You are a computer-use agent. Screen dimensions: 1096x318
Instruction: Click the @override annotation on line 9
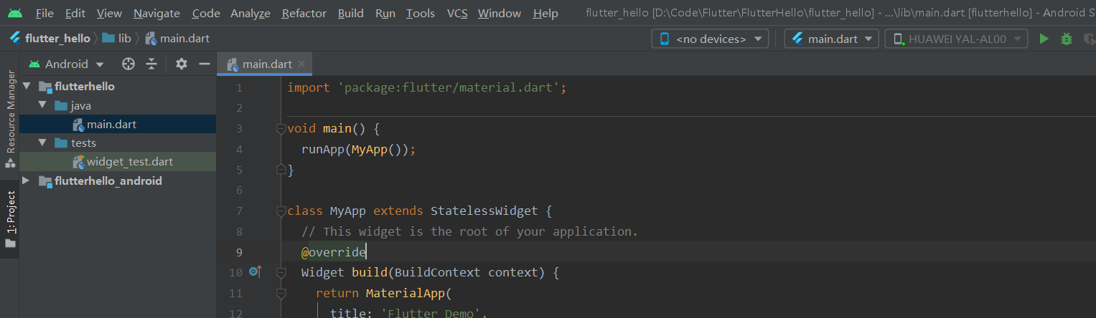334,252
